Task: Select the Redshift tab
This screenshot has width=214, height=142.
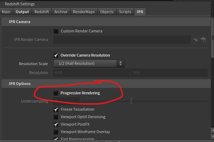Action: click(x=42, y=12)
